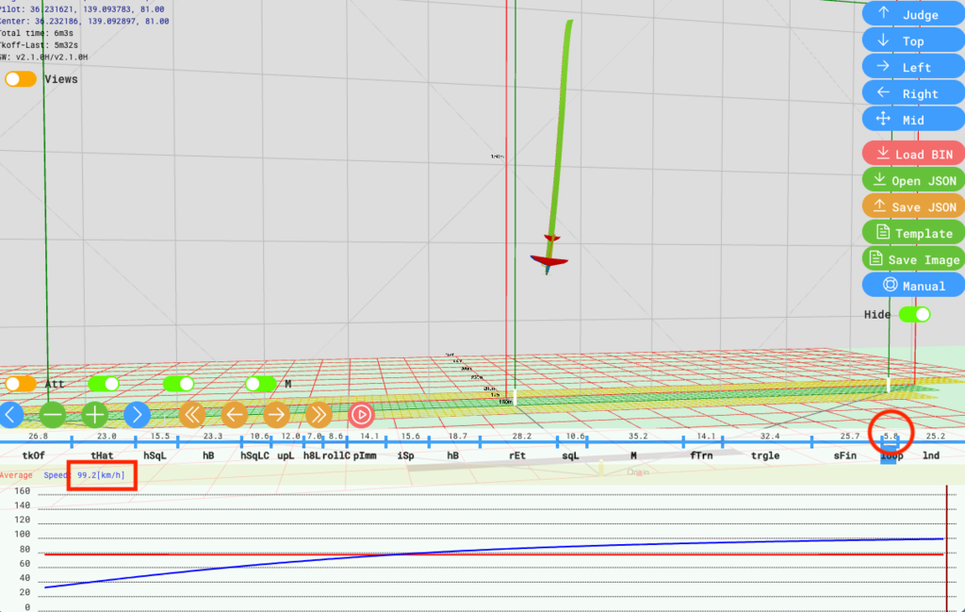Toggle the Hide switch

[914, 314]
